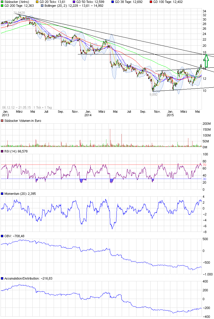The image size is (214, 319).
Task: Click the 150M label on volume axis
Action: click(x=207, y=129)
